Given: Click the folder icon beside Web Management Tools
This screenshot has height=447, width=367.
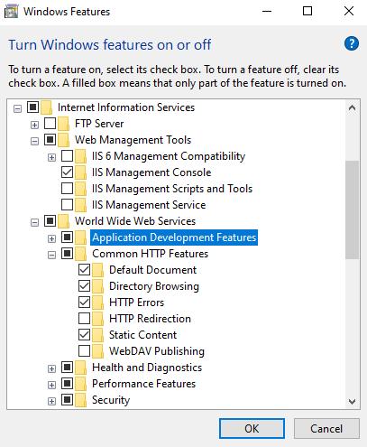Looking at the screenshot, I should [x=63, y=140].
